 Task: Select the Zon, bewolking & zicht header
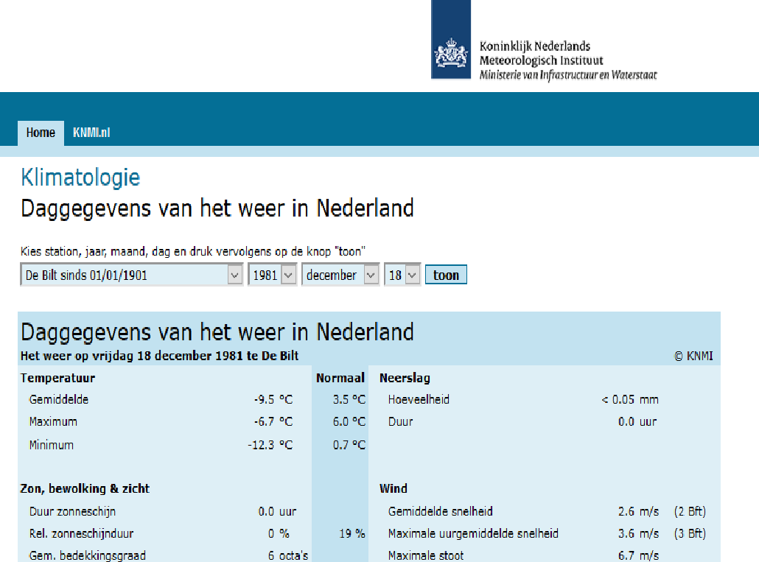coord(85,489)
